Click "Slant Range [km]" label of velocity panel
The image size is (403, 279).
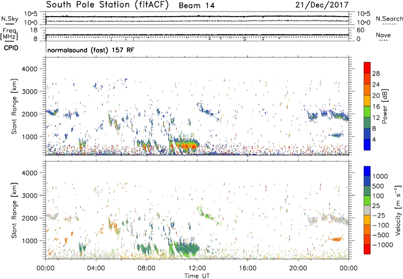tap(14, 211)
